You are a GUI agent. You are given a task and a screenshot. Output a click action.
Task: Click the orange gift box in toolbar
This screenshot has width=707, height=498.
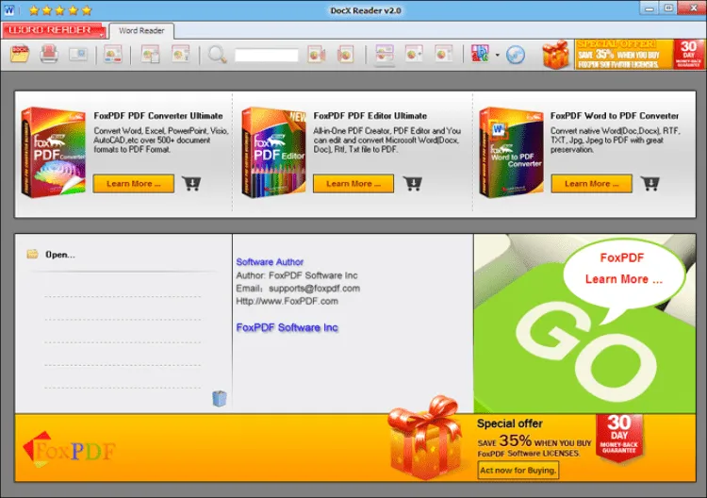point(556,54)
